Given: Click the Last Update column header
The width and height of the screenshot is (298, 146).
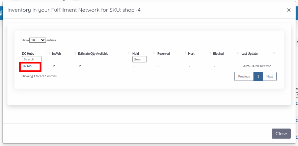Looking at the screenshot, I should (x=249, y=53).
